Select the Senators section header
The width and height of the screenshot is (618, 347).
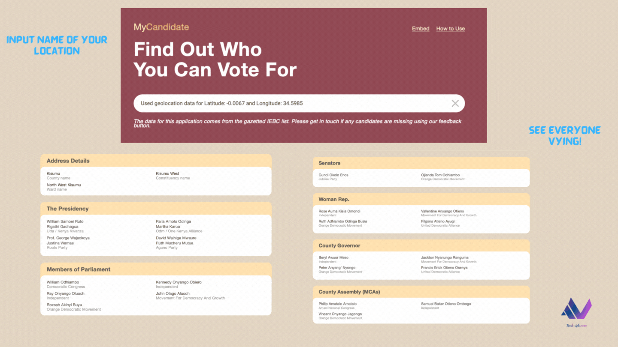(x=421, y=163)
